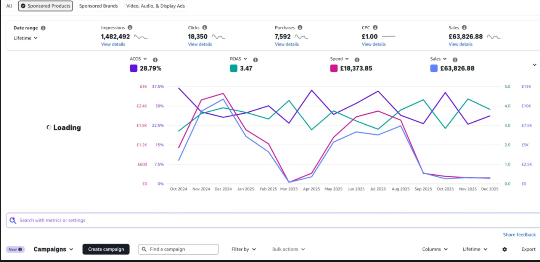Screen dimensions: 540x262
Task: Open the Campaigns heading dropdown
Action: [x=53, y=249]
